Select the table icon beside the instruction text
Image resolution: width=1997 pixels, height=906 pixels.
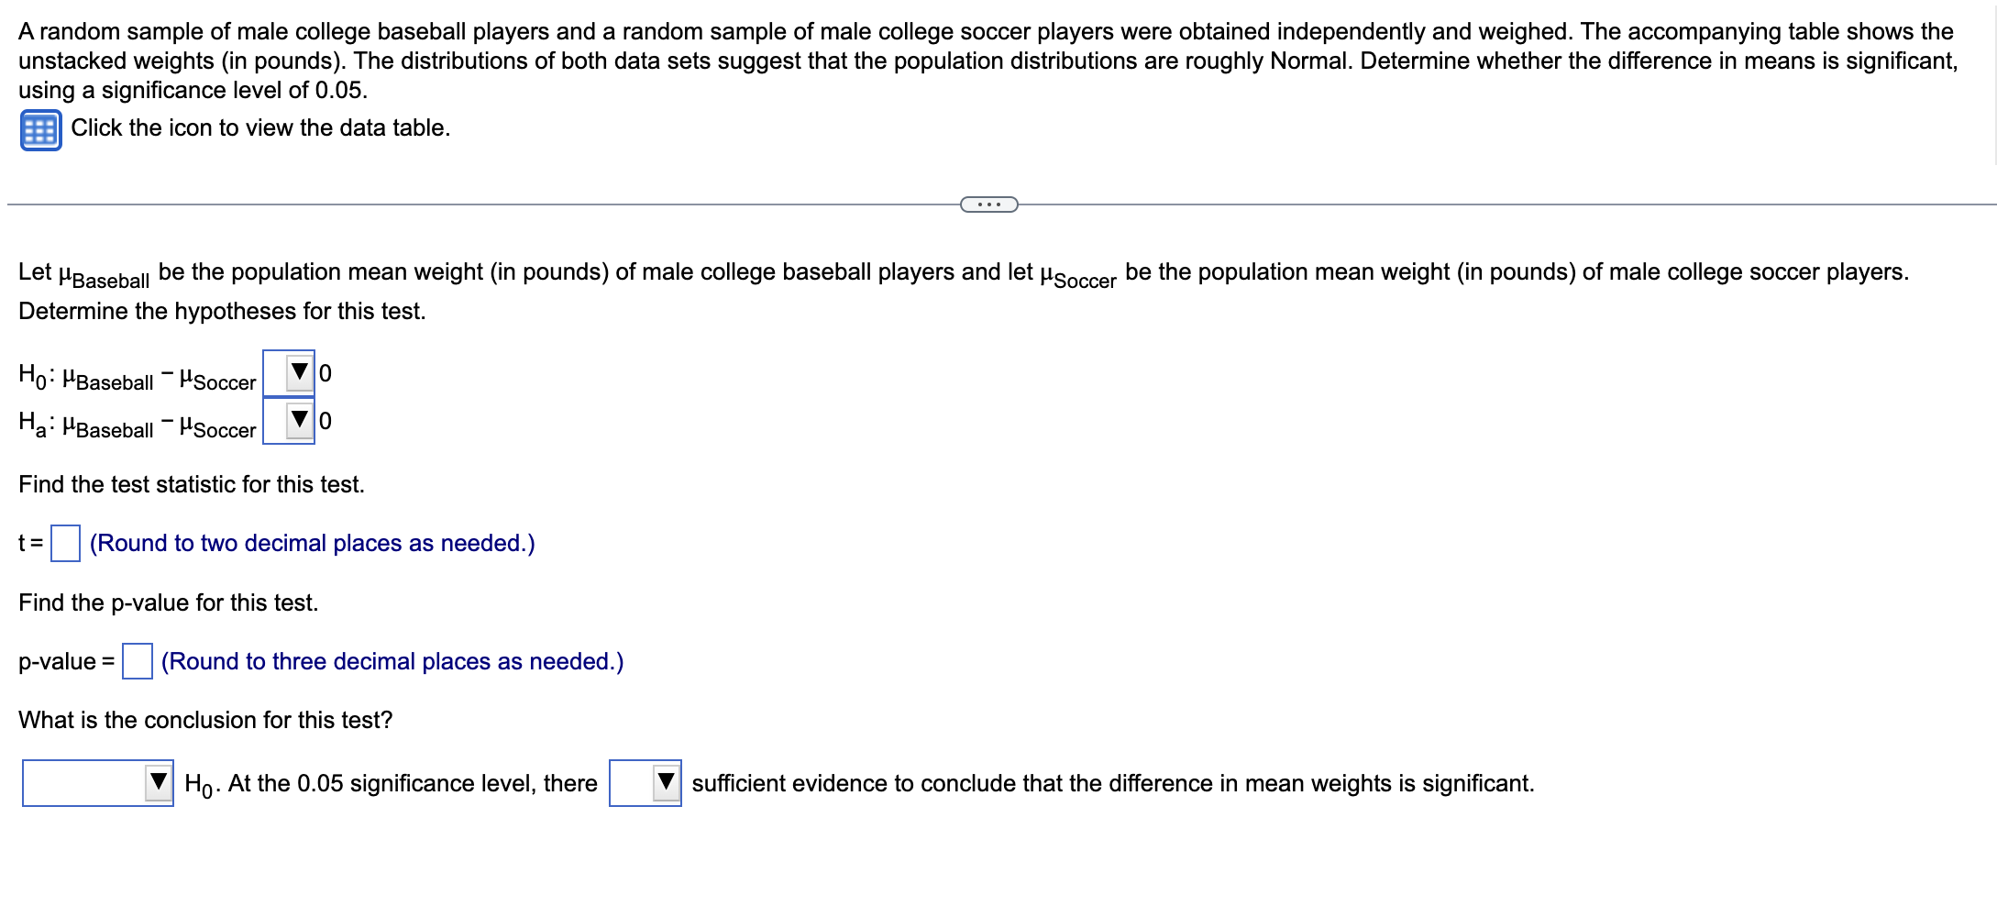point(39,128)
